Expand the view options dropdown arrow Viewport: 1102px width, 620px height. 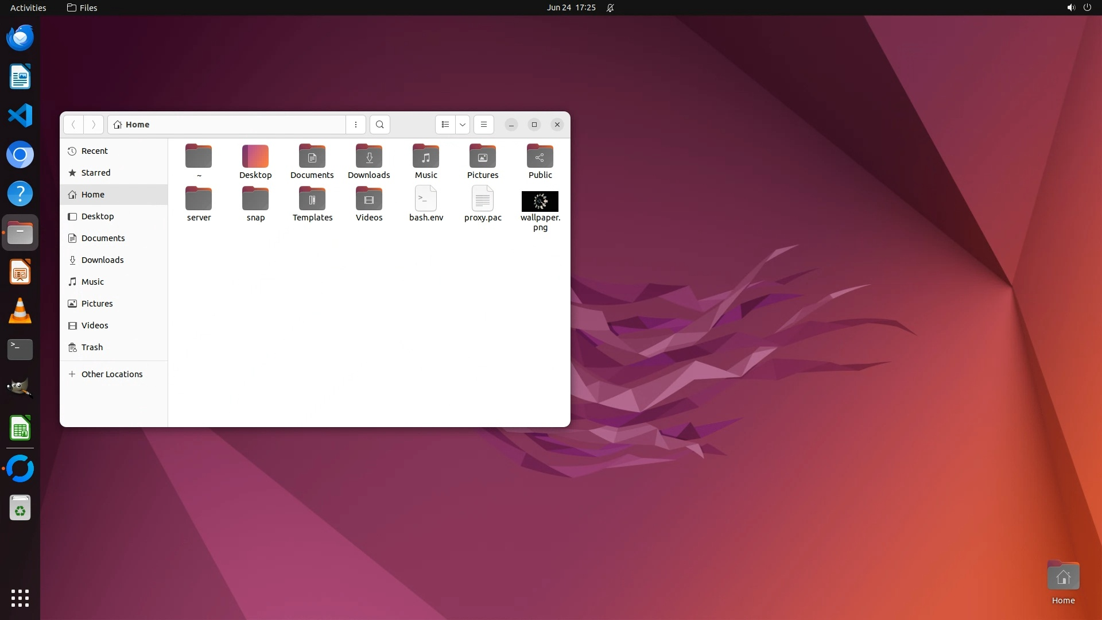463,125
